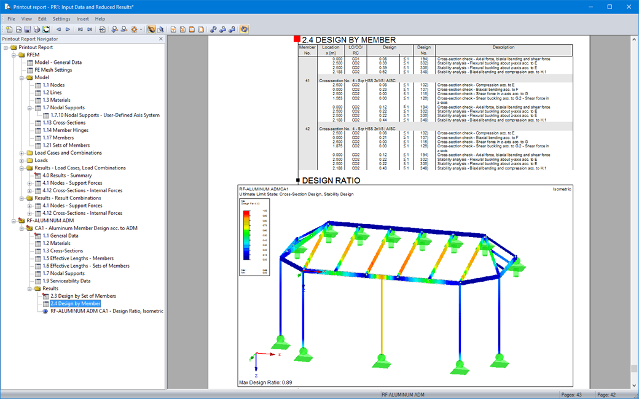Go to next page with right arrow

coord(68,29)
